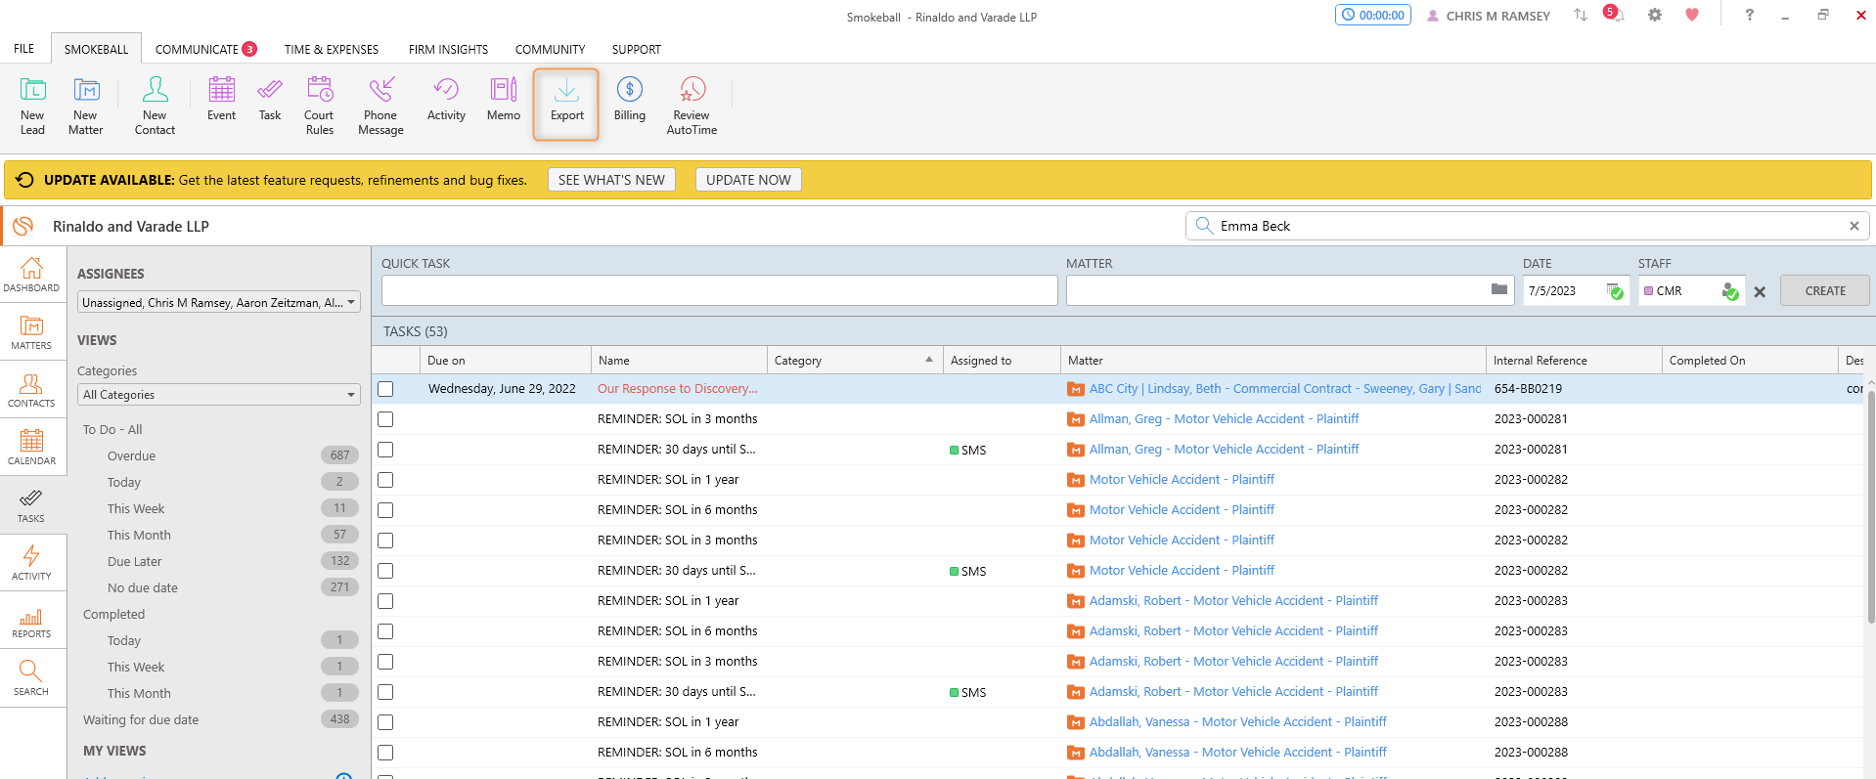Clear the Emma Beck search text
Image resolution: width=1876 pixels, height=779 pixels.
tap(1854, 226)
